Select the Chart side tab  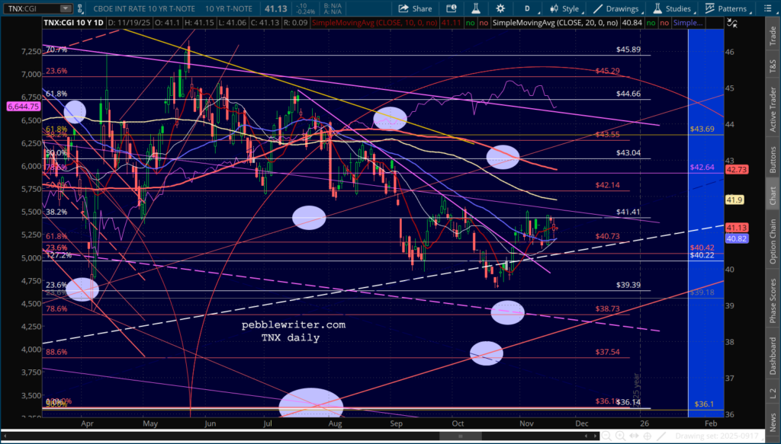[773, 196]
